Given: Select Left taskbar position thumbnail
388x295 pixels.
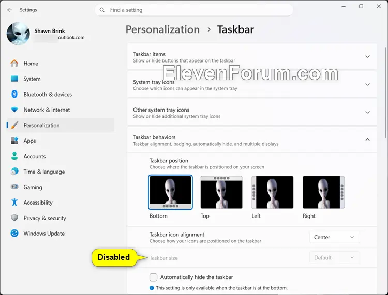Looking at the screenshot, I should 273,192.
